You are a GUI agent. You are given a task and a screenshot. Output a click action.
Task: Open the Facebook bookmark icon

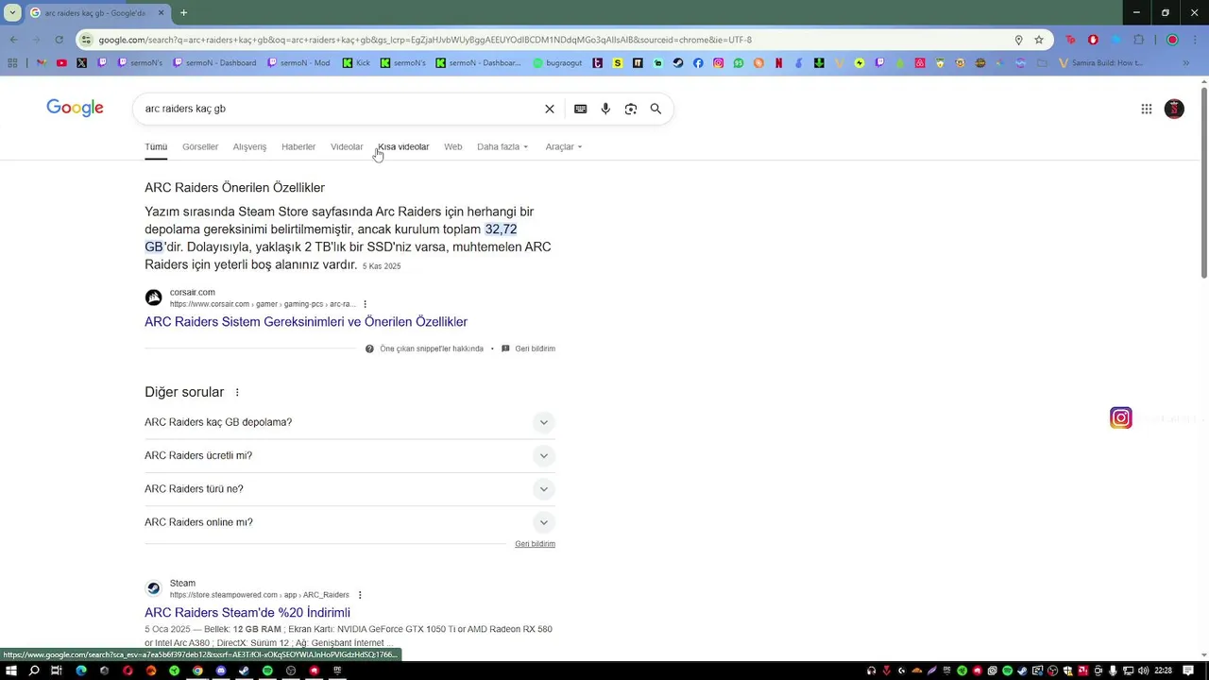click(698, 63)
